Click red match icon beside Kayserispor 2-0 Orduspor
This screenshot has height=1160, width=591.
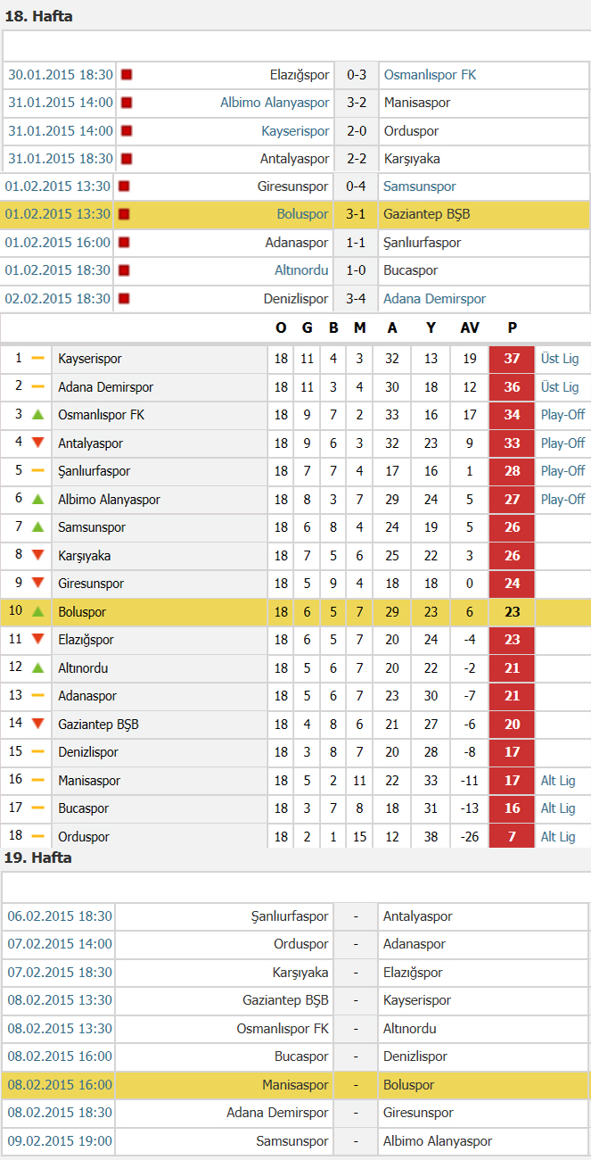click(127, 131)
